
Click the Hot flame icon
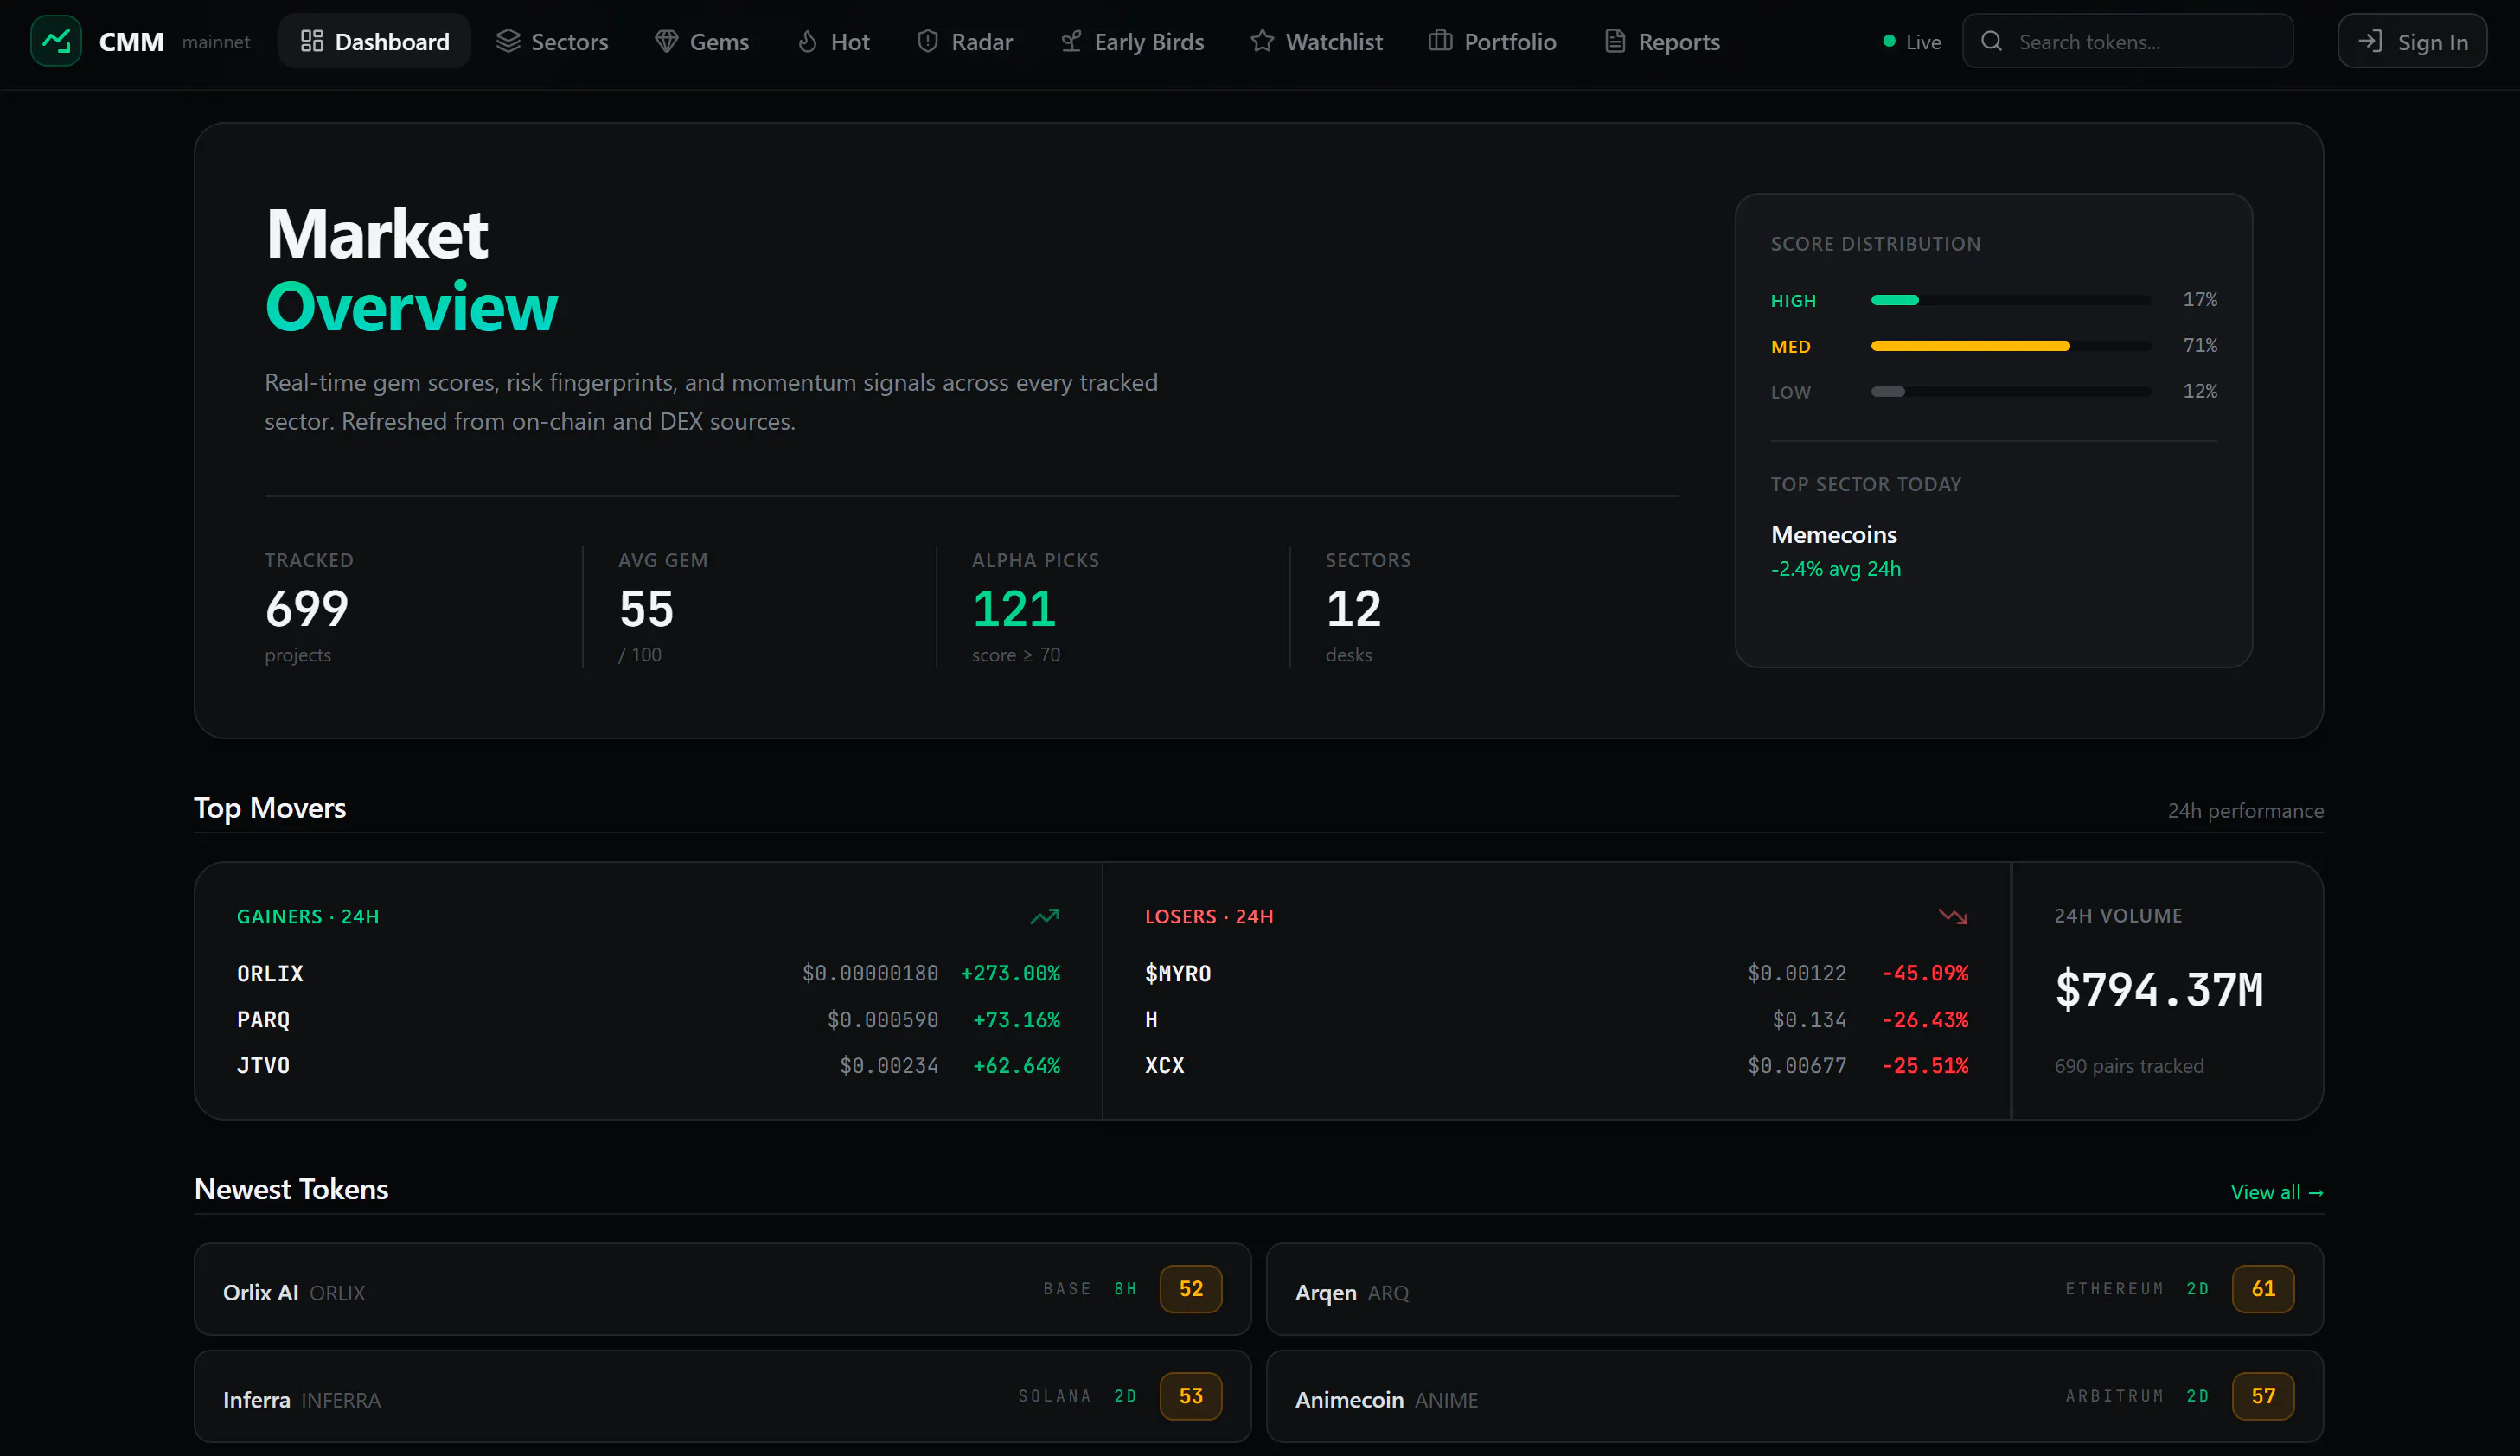(x=808, y=41)
